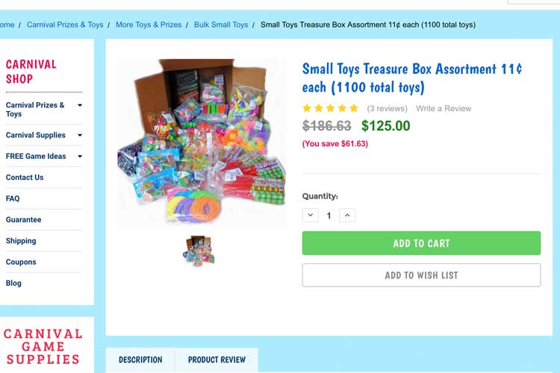The image size is (560, 373).
Task: Go to Bulk Small Toys breadcrumb
Action: tap(221, 25)
